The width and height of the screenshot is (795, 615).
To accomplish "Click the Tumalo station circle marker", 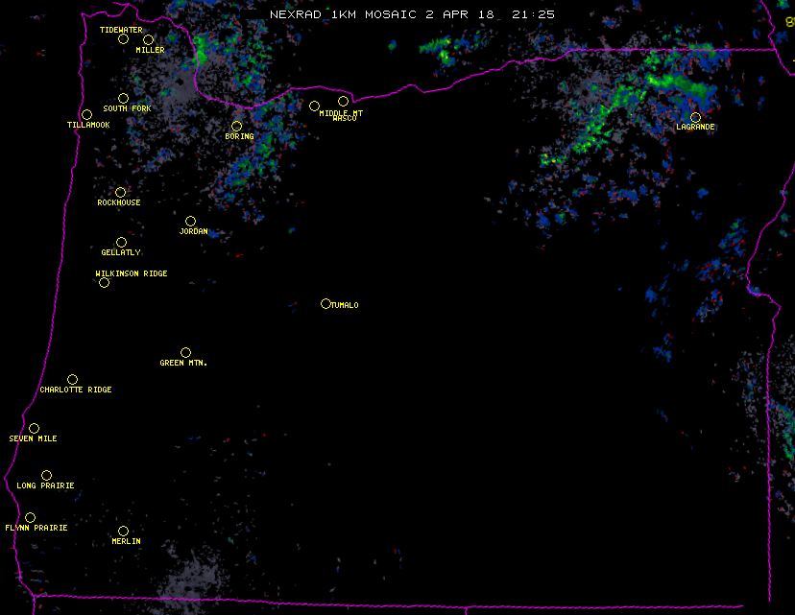I will pyautogui.click(x=325, y=303).
